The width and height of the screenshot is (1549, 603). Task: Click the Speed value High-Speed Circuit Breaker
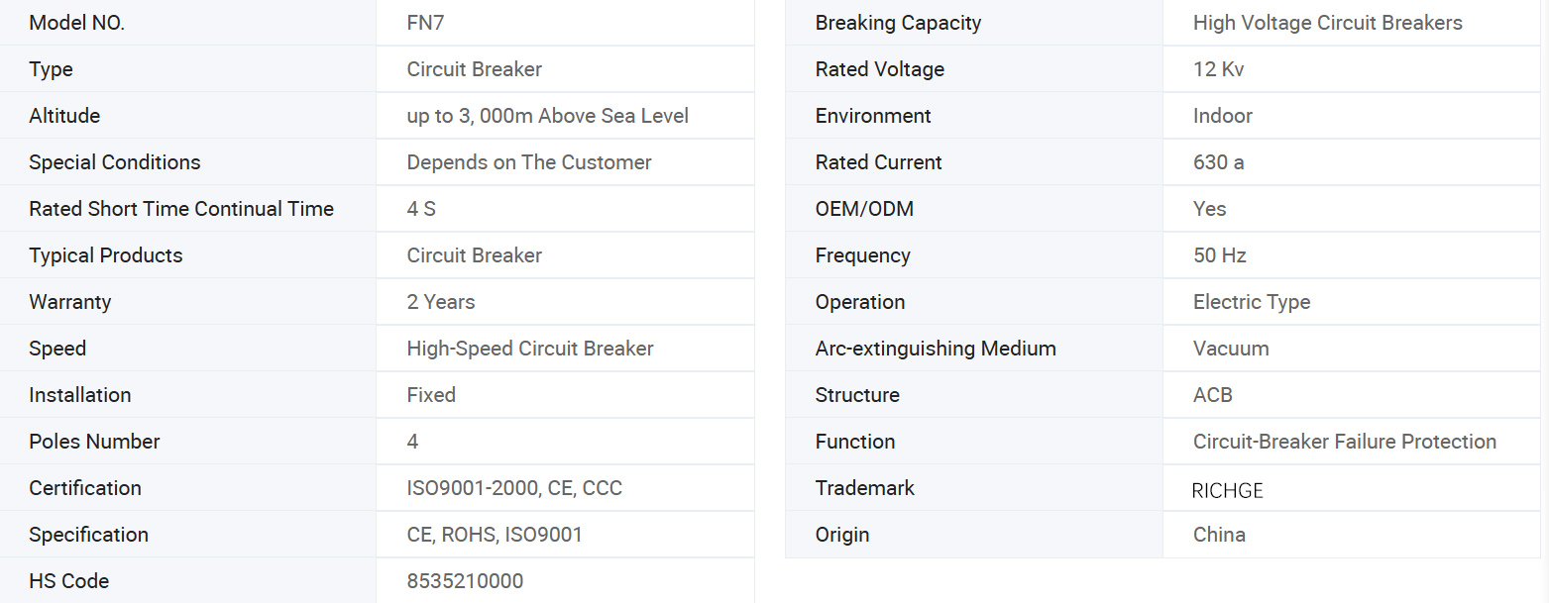[x=530, y=349]
